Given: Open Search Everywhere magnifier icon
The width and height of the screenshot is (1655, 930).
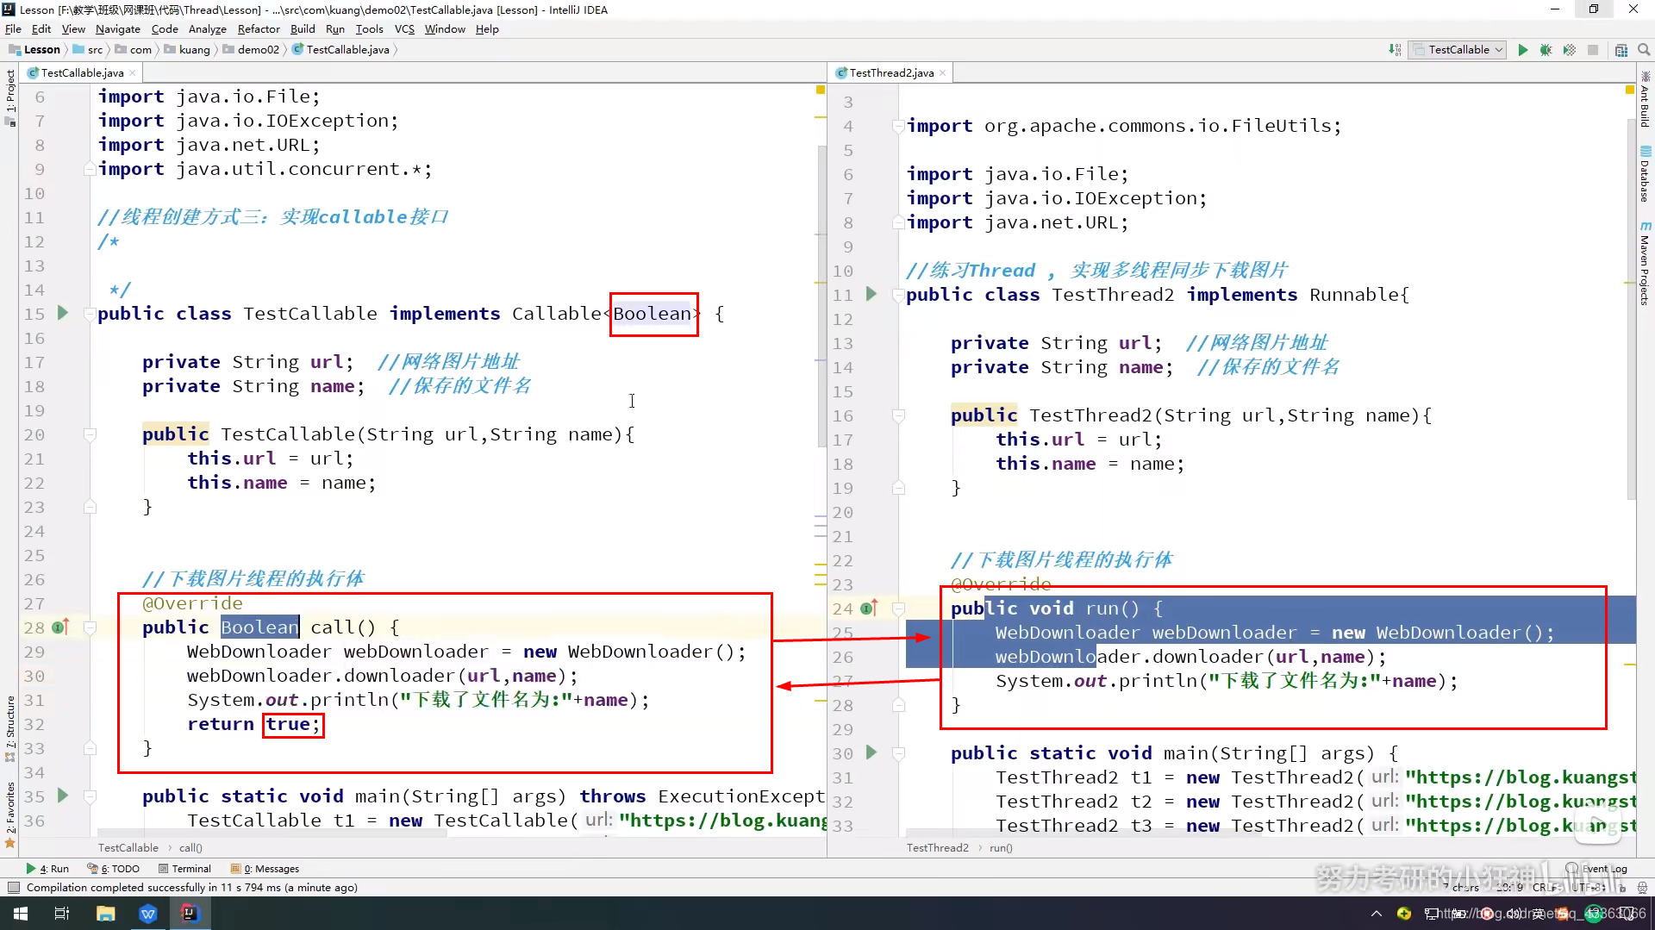Looking at the screenshot, I should point(1644,50).
